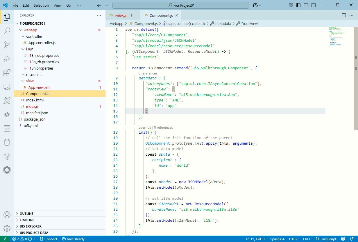Open the database cylinder view icon

tap(7, 142)
